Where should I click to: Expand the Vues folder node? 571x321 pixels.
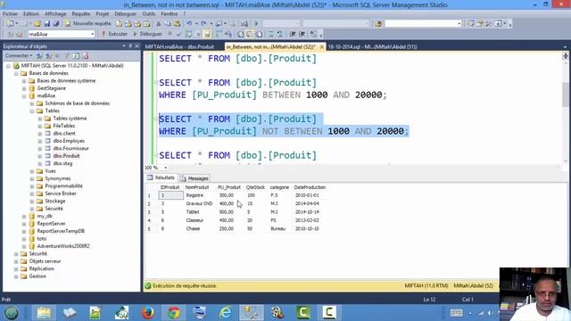tap(32, 171)
